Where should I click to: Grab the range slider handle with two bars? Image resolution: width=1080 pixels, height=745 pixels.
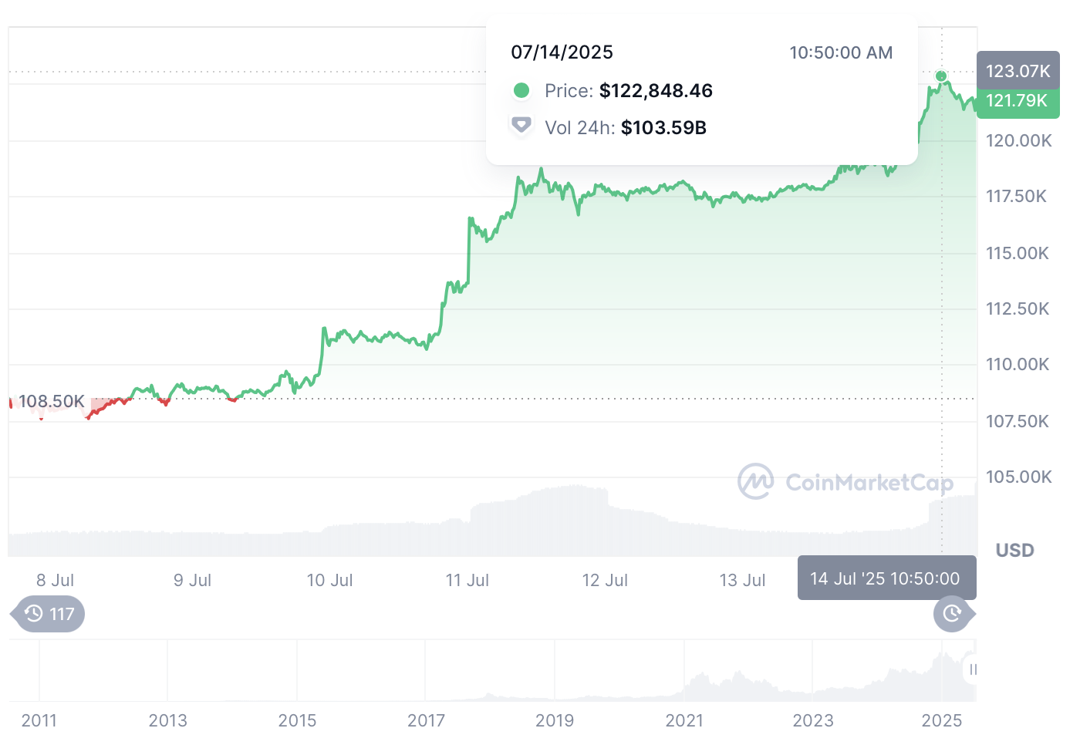click(x=973, y=669)
